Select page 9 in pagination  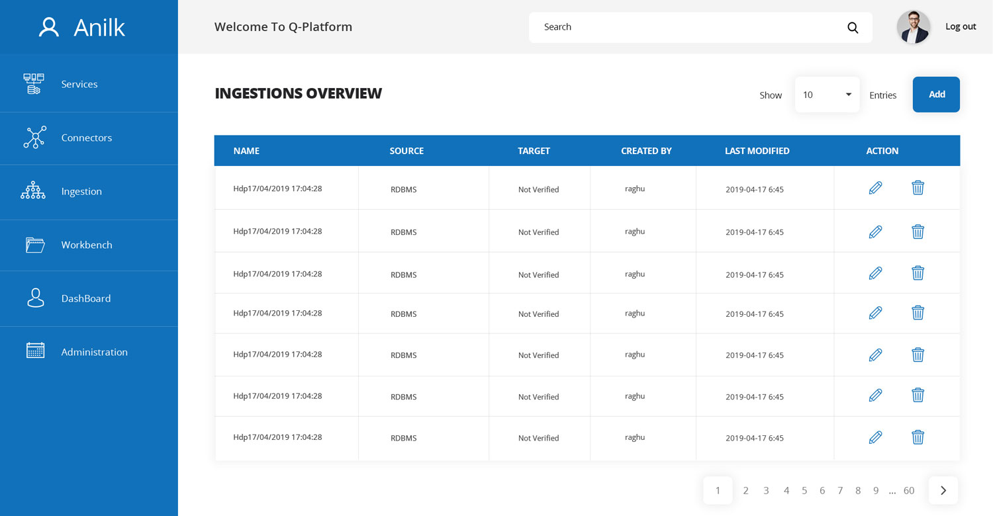pyautogui.click(x=876, y=490)
